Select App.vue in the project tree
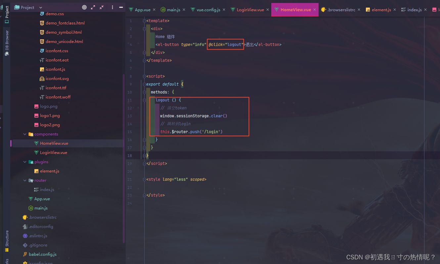The width and height of the screenshot is (440, 264). [42, 199]
